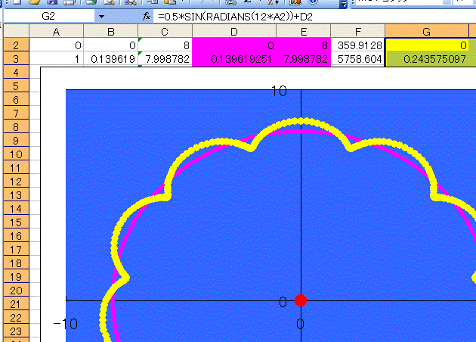The image size is (476, 342).
Task: Select row 2 header
Action: point(16,45)
